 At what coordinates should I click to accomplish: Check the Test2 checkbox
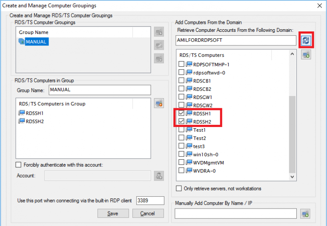181,138
